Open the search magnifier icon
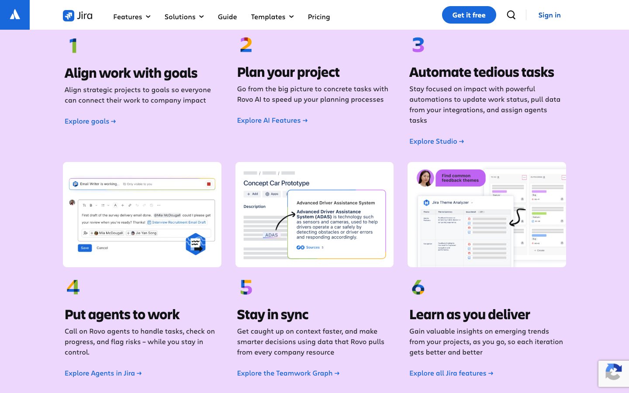This screenshot has height=393, width=629. [x=511, y=15]
